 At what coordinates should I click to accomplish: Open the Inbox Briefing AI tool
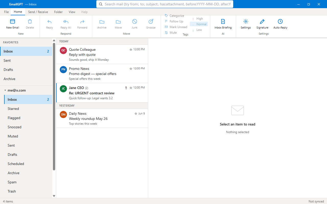tap(223, 24)
